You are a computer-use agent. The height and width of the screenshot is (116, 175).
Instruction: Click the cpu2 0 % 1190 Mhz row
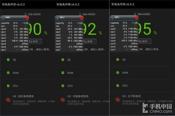[124, 35]
